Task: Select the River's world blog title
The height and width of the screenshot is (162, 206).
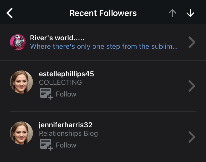Action: (x=57, y=38)
